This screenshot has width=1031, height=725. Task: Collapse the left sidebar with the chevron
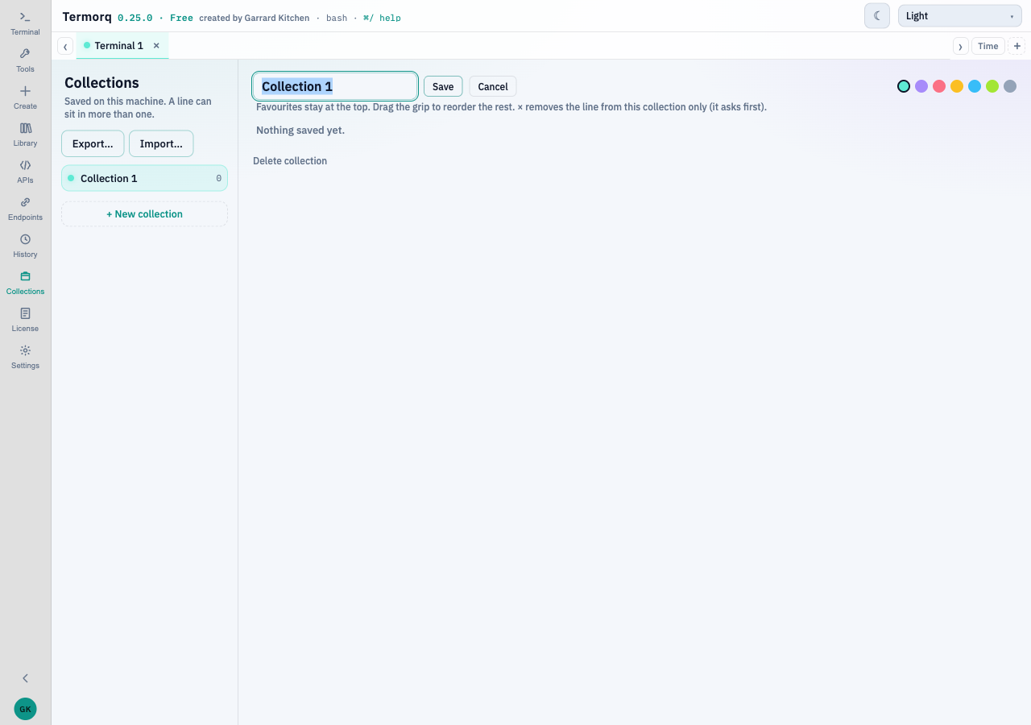click(25, 678)
